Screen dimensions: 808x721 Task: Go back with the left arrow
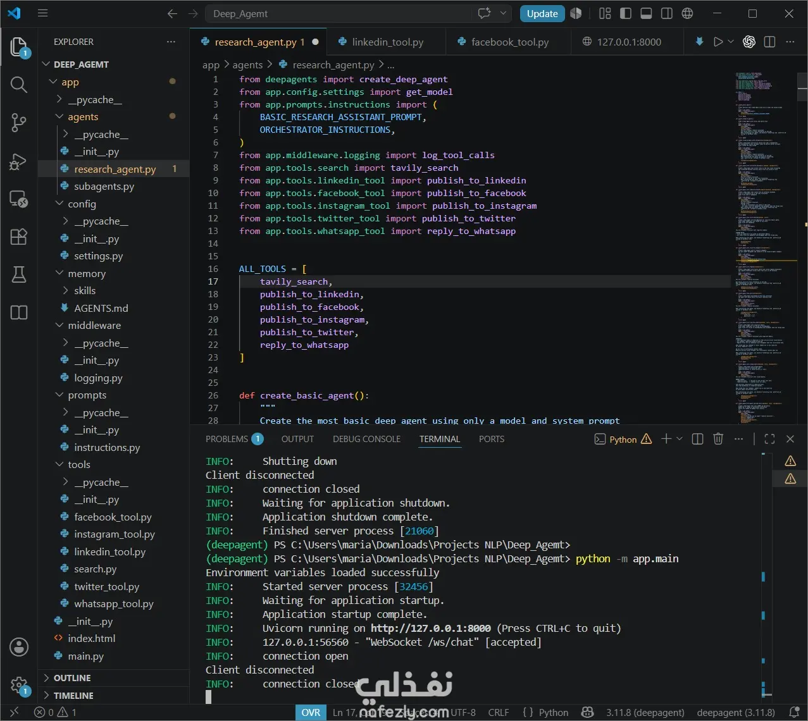click(172, 13)
